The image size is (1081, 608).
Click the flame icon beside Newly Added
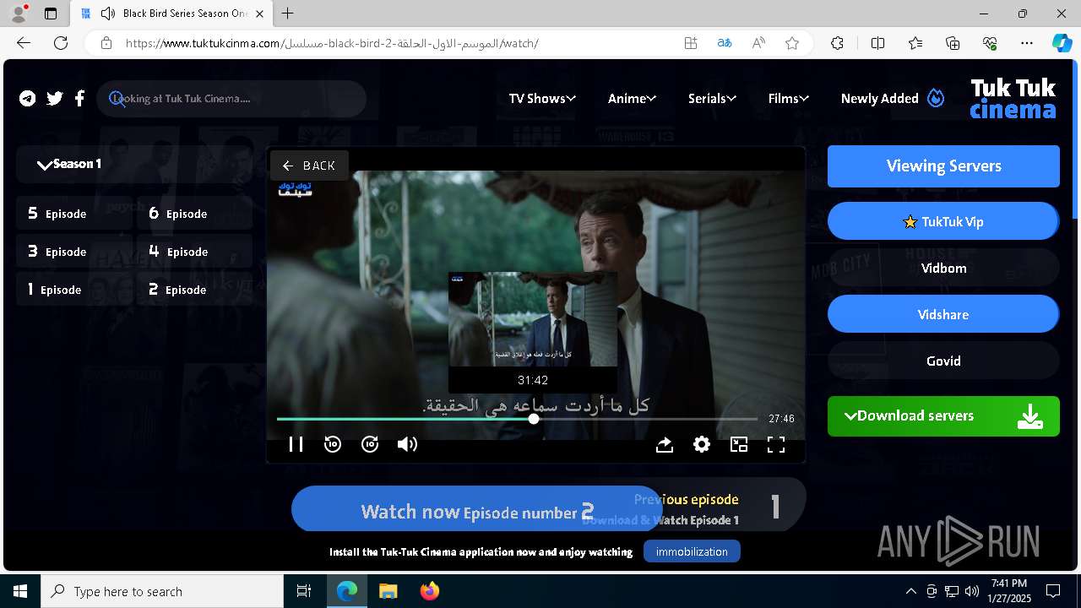[x=936, y=98]
